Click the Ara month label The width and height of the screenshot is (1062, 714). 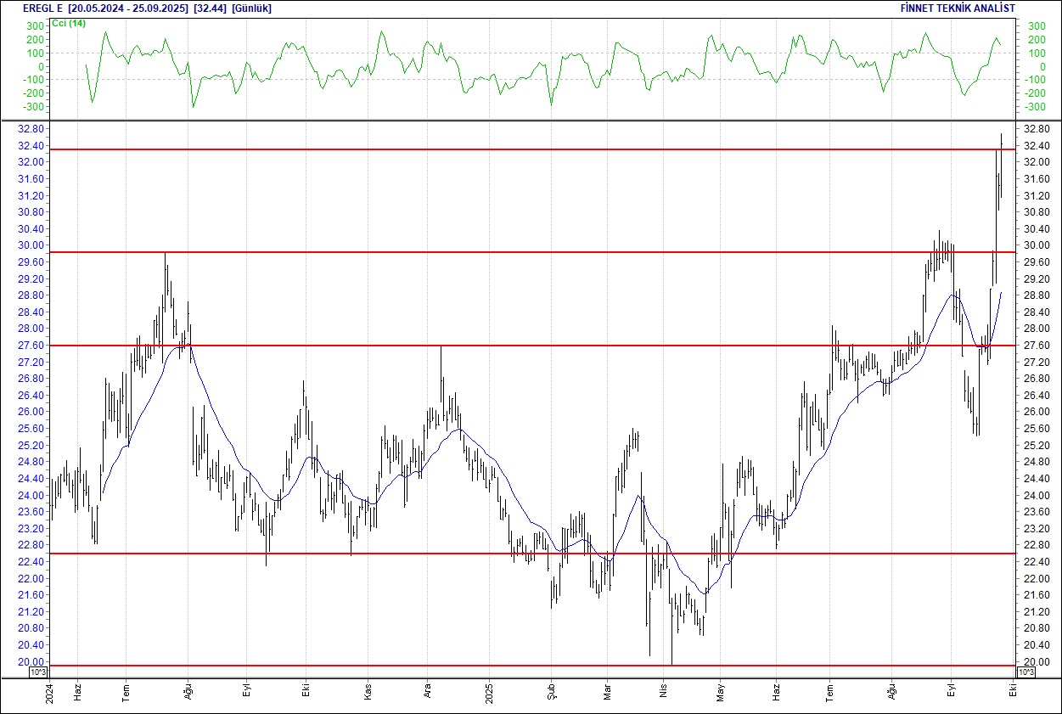pos(427,690)
